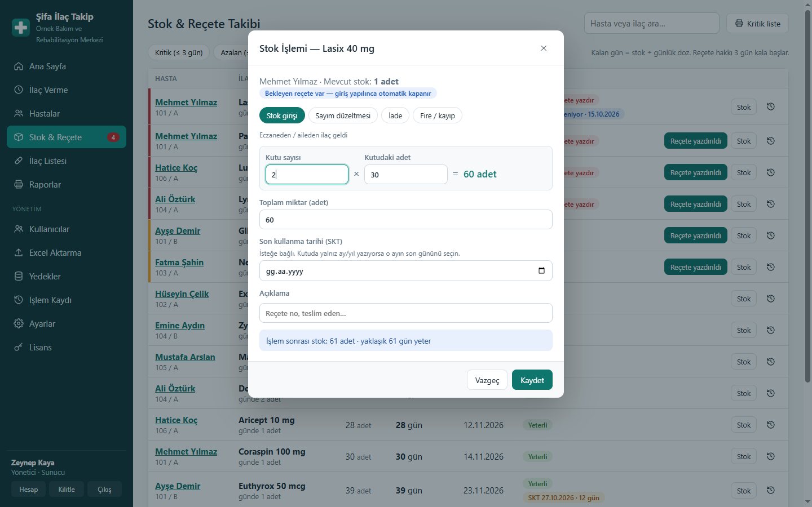Click Vazgeç to cancel
The image size is (812, 507).
tap(487, 380)
